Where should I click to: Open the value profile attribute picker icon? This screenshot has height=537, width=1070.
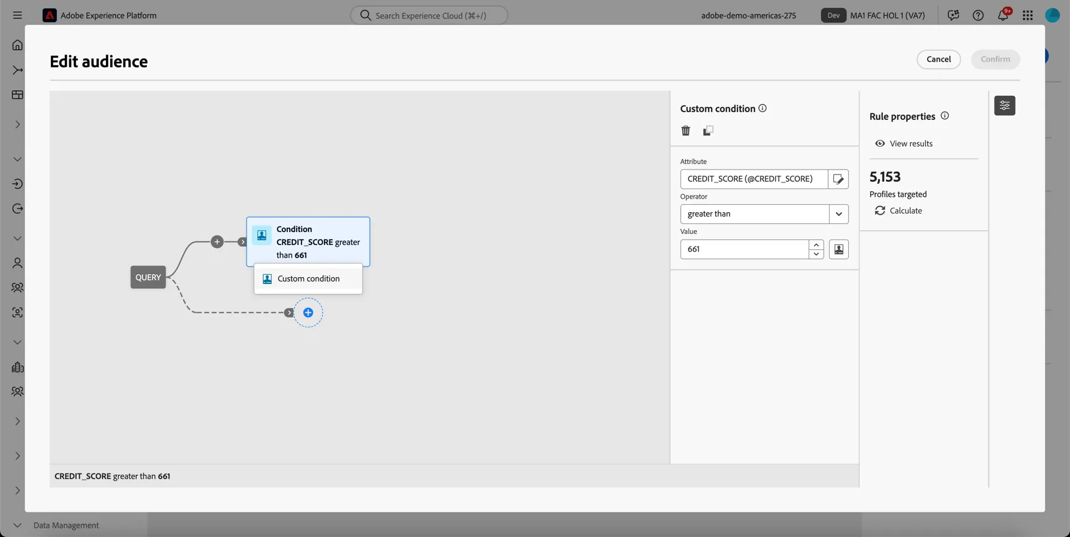click(839, 249)
